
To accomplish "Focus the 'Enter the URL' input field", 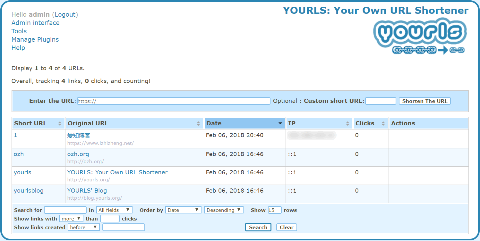I will 174,101.
